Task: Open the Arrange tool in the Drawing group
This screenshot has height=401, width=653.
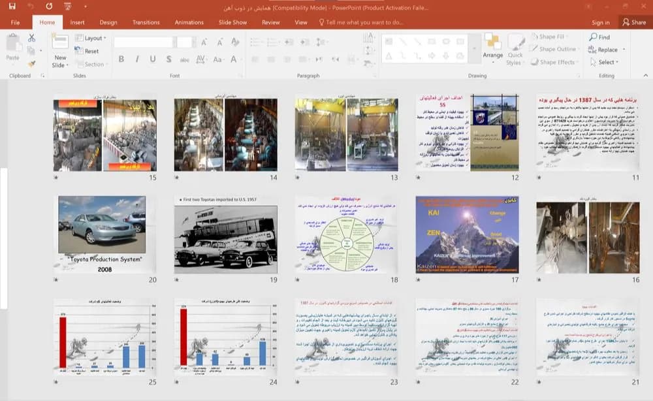Action: point(492,48)
